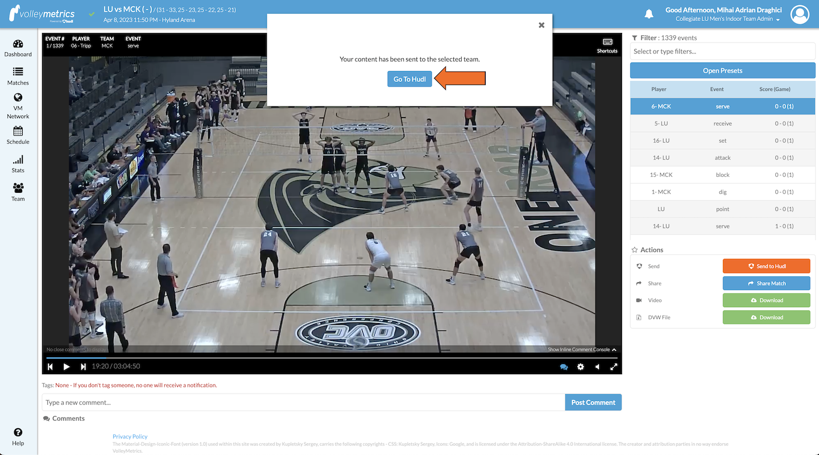Open the account role dropdown for Team Admin
Screen dimensions: 819x455
coord(779,19)
